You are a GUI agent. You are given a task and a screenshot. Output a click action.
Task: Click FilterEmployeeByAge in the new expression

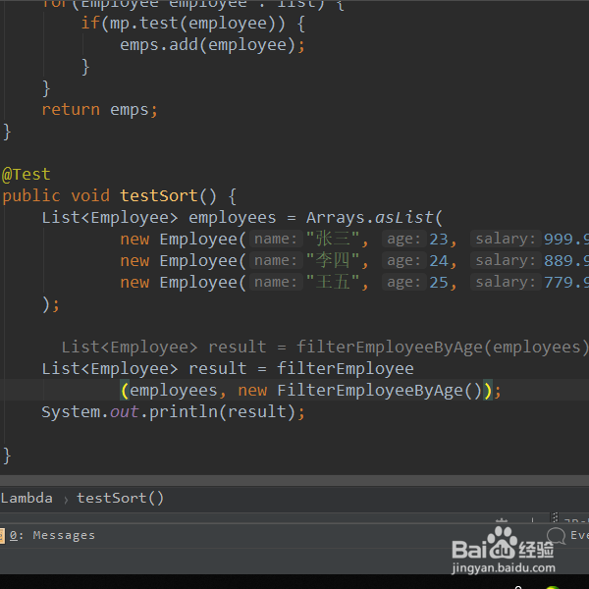[x=370, y=391]
